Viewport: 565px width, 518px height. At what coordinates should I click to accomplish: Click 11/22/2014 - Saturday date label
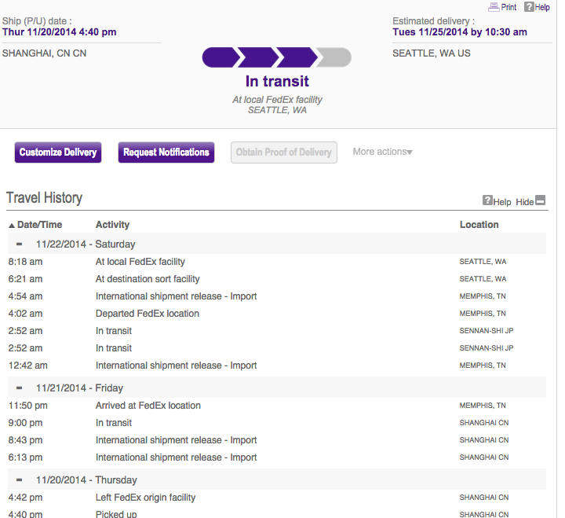(86, 244)
